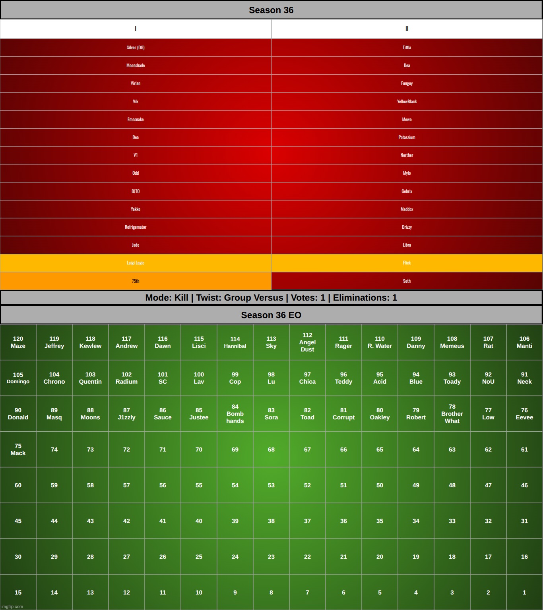The width and height of the screenshot is (543, 610).
Task: Click the Seth entry in column II
Action: [x=407, y=281]
